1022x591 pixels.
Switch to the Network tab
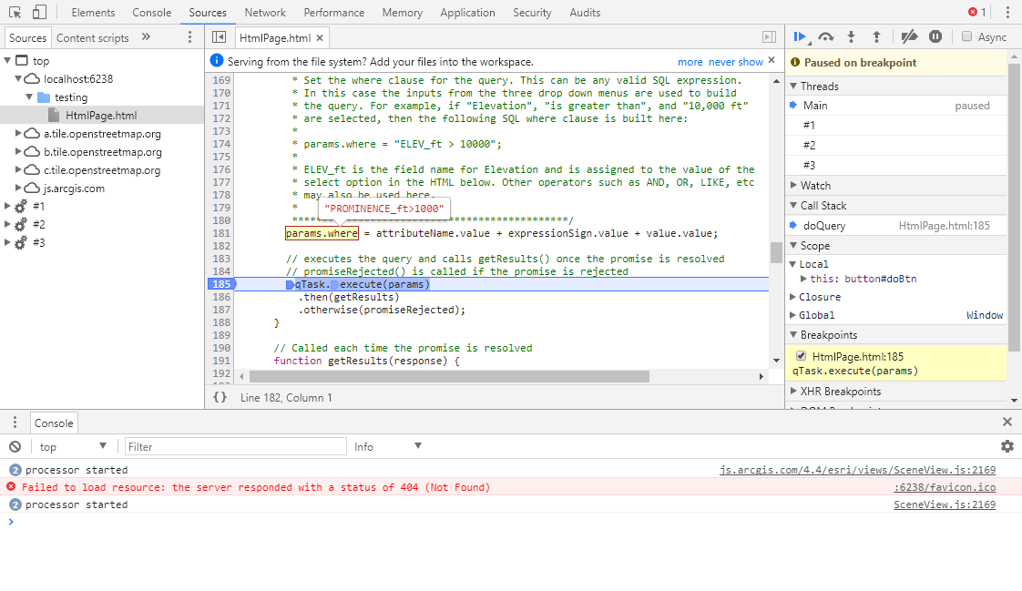tap(265, 13)
